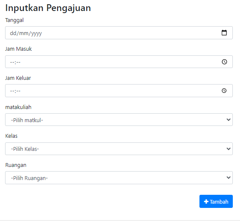This screenshot has height=221, width=240.
Task: Expand the Kelas dropdown chevron
Action: (228, 149)
